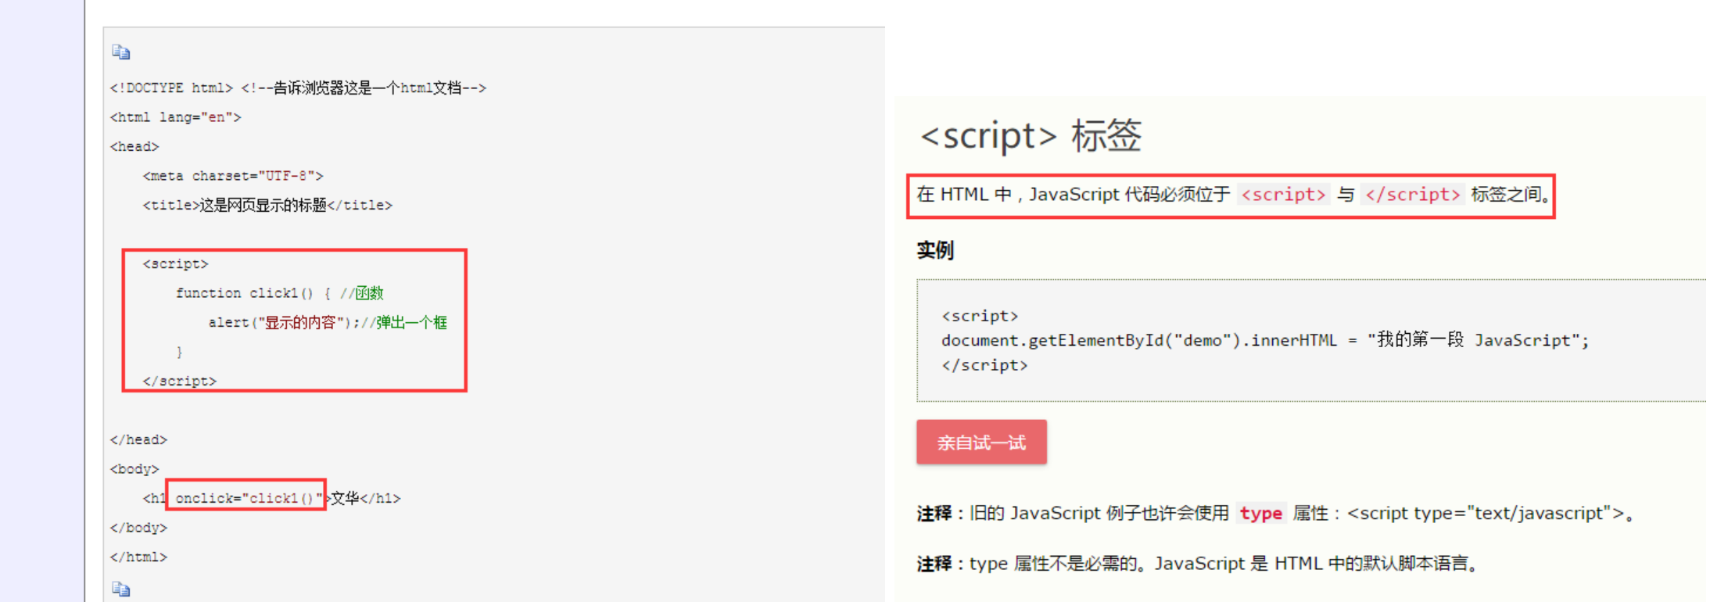Click the 实例 subheading
Image resolution: width=1710 pixels, height=602 pixels.
(935, 250)
